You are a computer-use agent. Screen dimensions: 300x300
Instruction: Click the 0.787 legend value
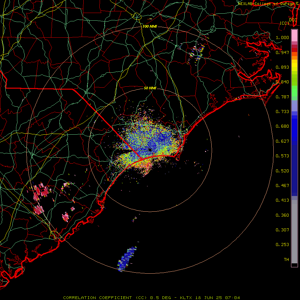point(282,97)
